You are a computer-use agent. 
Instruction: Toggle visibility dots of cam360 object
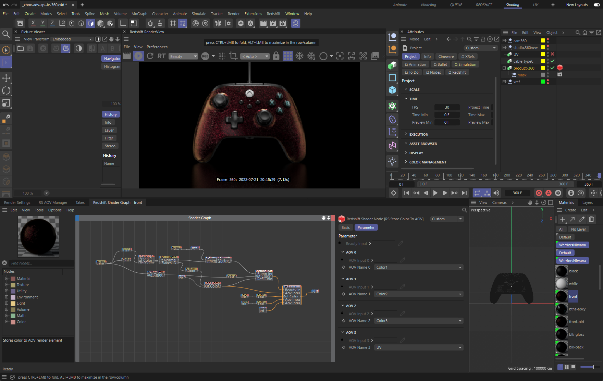pyautogui.click(x=548, y=40)
